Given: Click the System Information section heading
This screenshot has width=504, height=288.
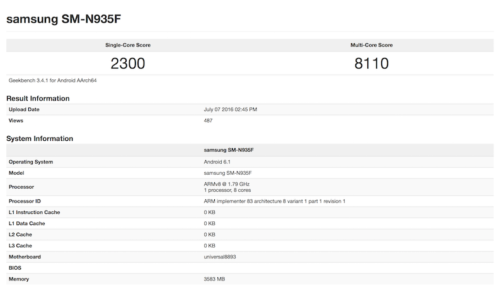Looking at the screenshot, I should (x=40, y=138).
